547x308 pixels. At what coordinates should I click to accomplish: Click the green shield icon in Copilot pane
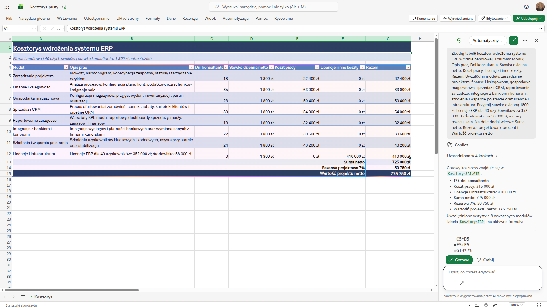tap(459, 40)
